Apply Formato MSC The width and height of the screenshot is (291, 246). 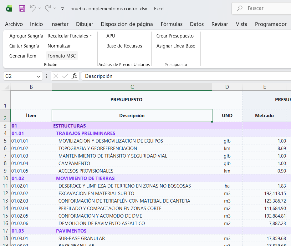(x=62, y=56)
